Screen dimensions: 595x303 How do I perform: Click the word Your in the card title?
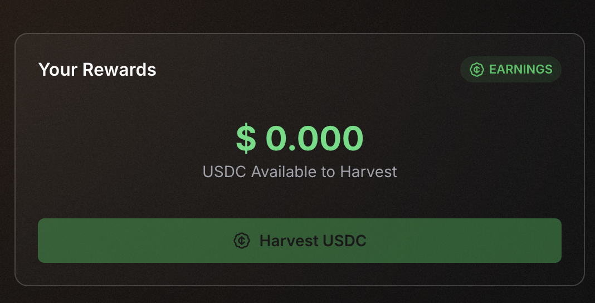[58, 70]
